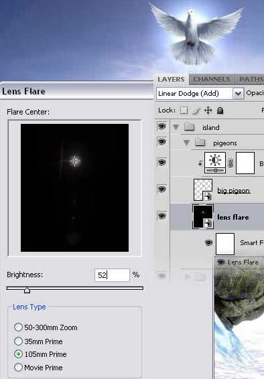Collapse the pigeons group triangle
Screen dimensions: 264x379
[186, 143]
